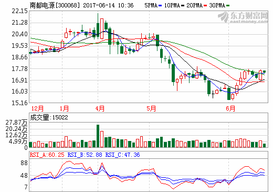The height and width of the screenshot is (192, 273).
Task: Click the tall red candlestick after 4月
Action: pyautogui.click(x=102, y=29)
